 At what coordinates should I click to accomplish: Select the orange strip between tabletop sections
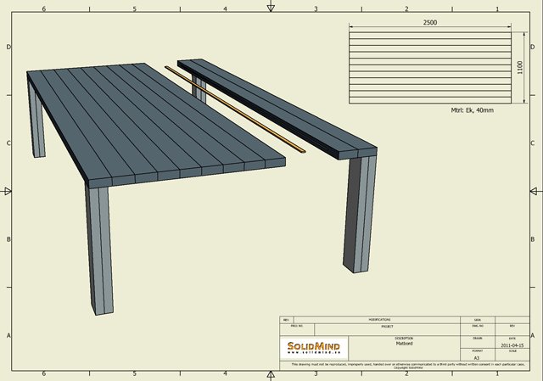pyautogui.click(x=235, y=109)
